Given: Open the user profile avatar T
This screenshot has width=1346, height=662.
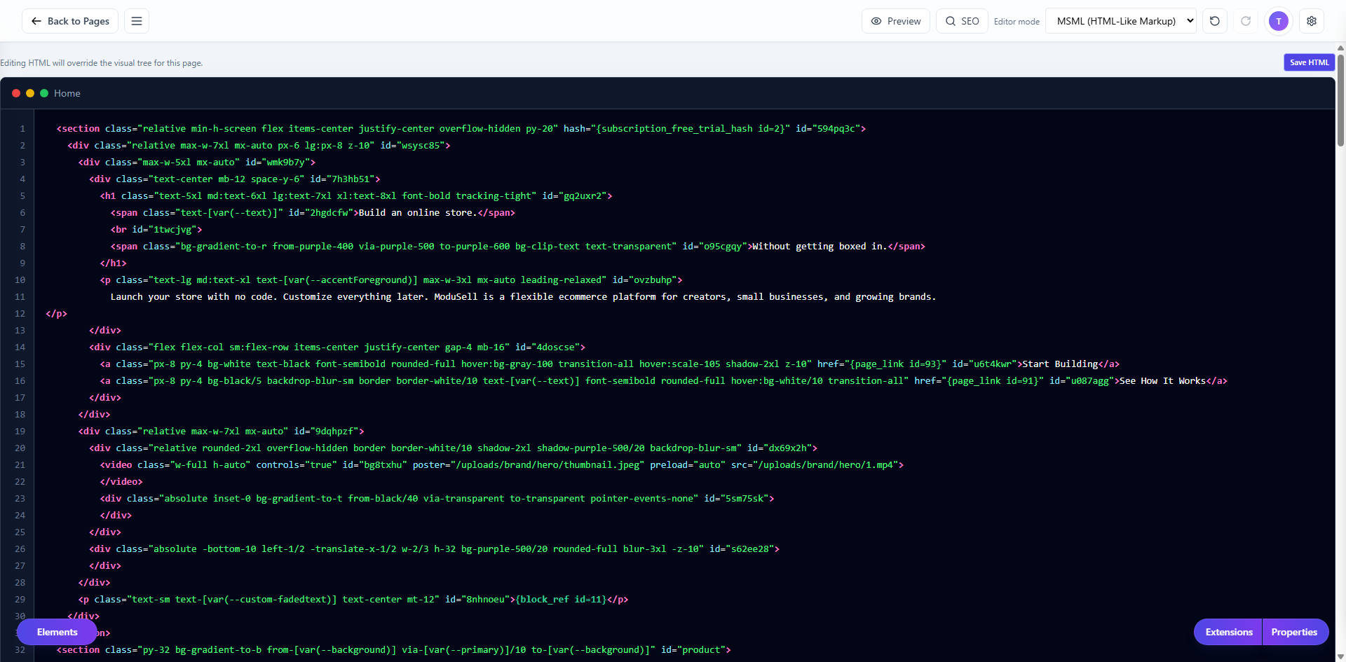Looking at the screenshot, I should click(x=1278, y=21).
